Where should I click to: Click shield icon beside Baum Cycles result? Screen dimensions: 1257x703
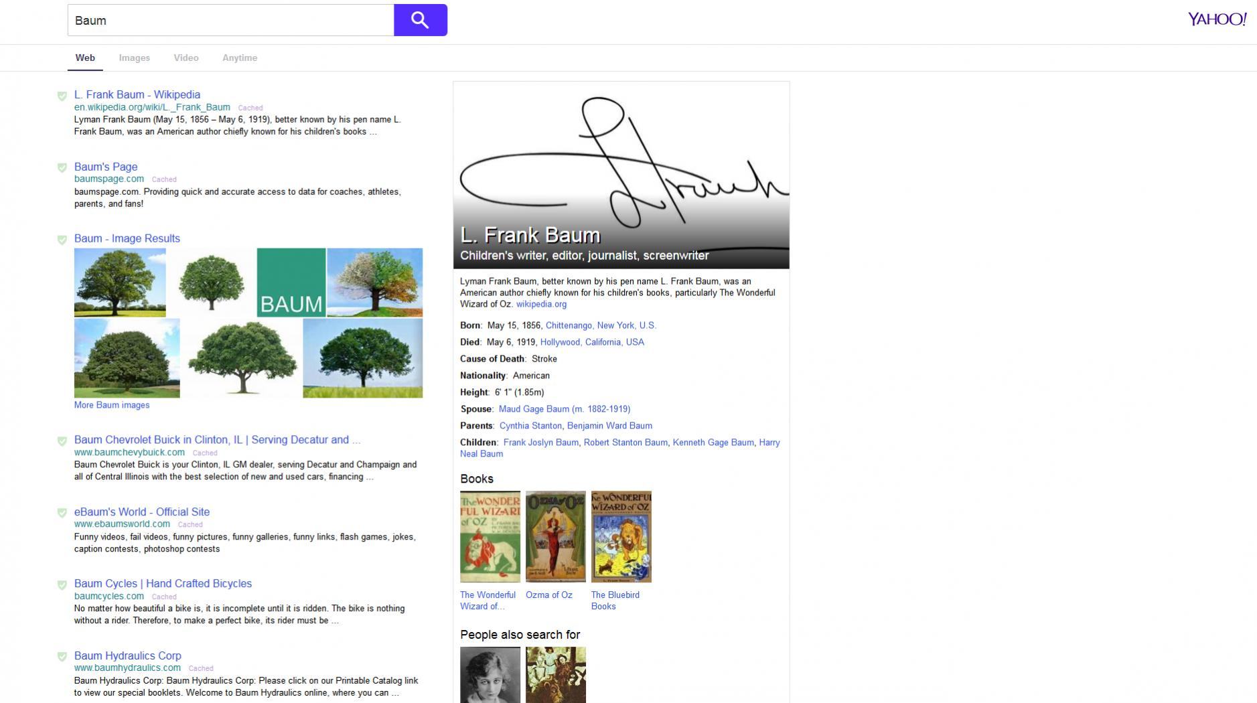pos(62,584)
